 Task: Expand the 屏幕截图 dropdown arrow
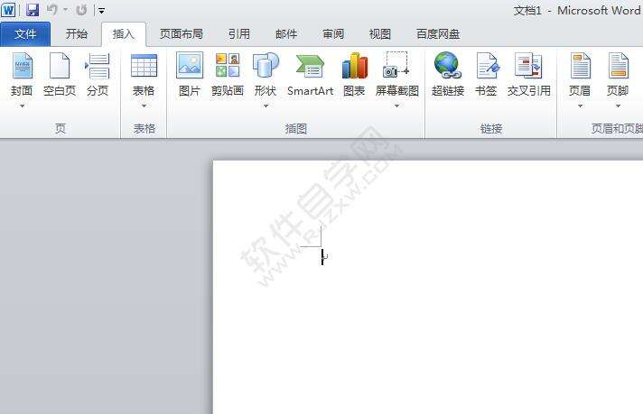397,106
